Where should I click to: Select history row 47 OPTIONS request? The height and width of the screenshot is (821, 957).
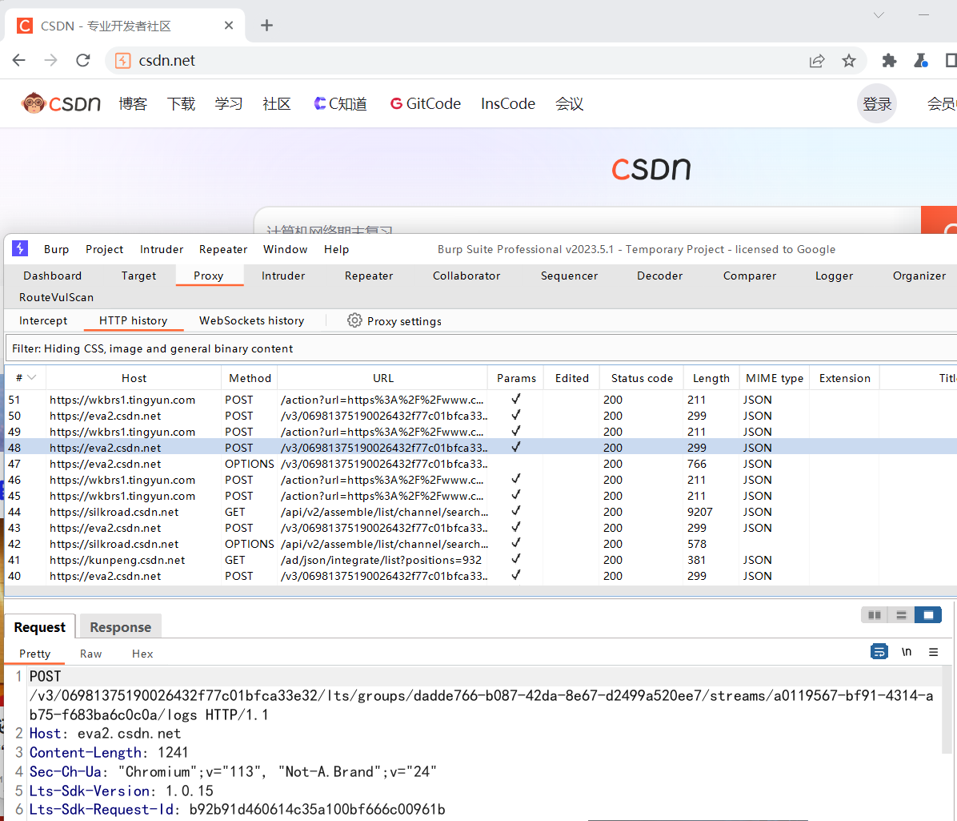481,464
